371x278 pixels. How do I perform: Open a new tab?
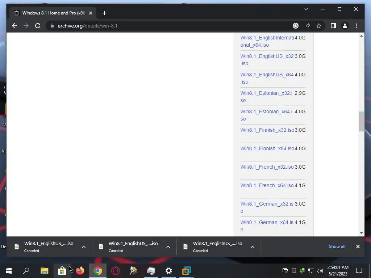104,13
